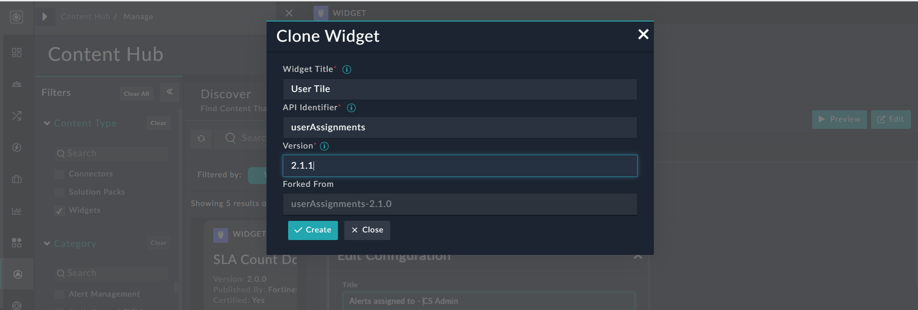918x310 pixels.
Task: Check the Solution Packs filter
Action: [59, 192]
